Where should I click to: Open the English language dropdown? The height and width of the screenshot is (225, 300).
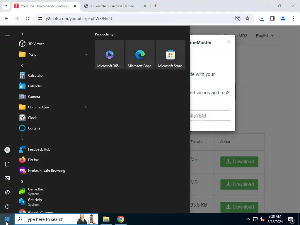tap(265, 36)
